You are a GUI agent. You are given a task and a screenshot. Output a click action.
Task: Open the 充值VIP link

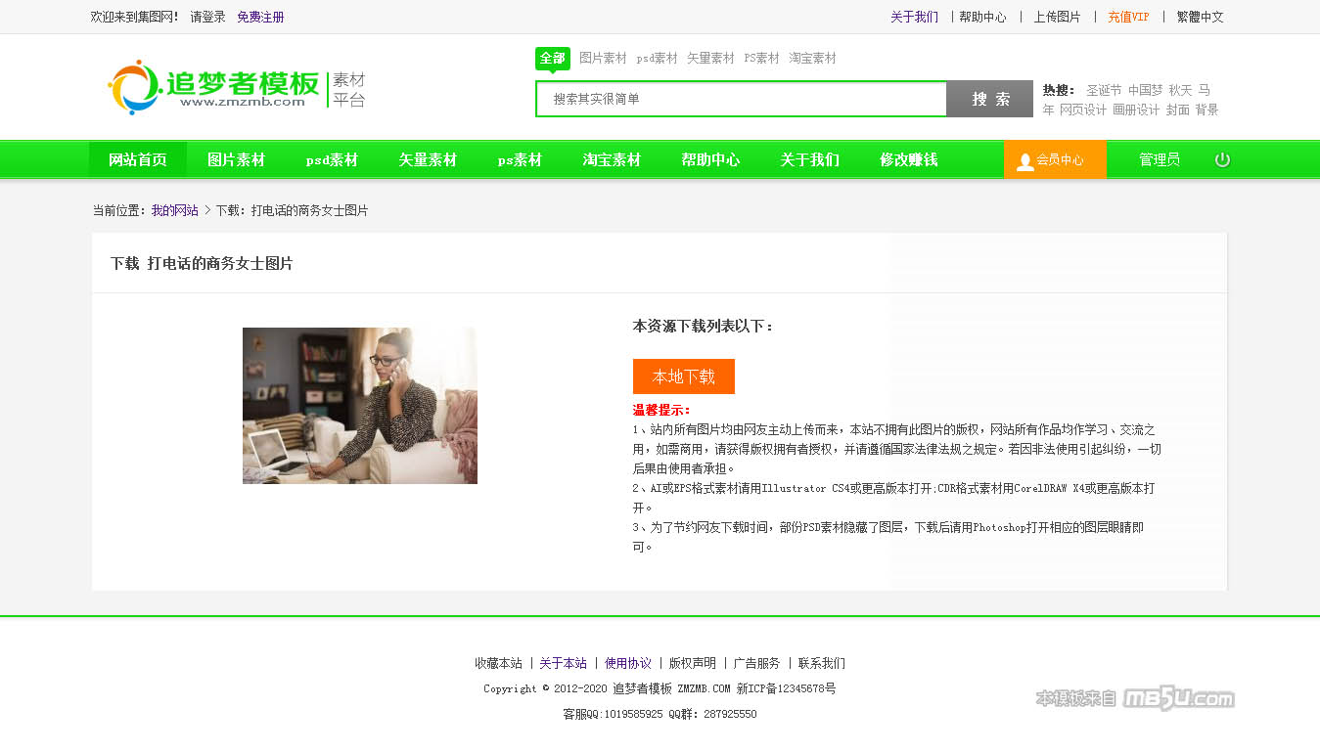(1128, 17)
